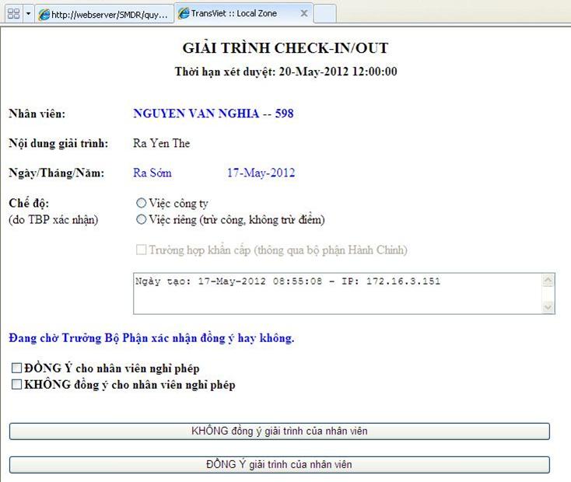Screen dimensions: 571x482
Task: Click the Thời hạn xét duyệt deadline line
Action: coord(285,72)
